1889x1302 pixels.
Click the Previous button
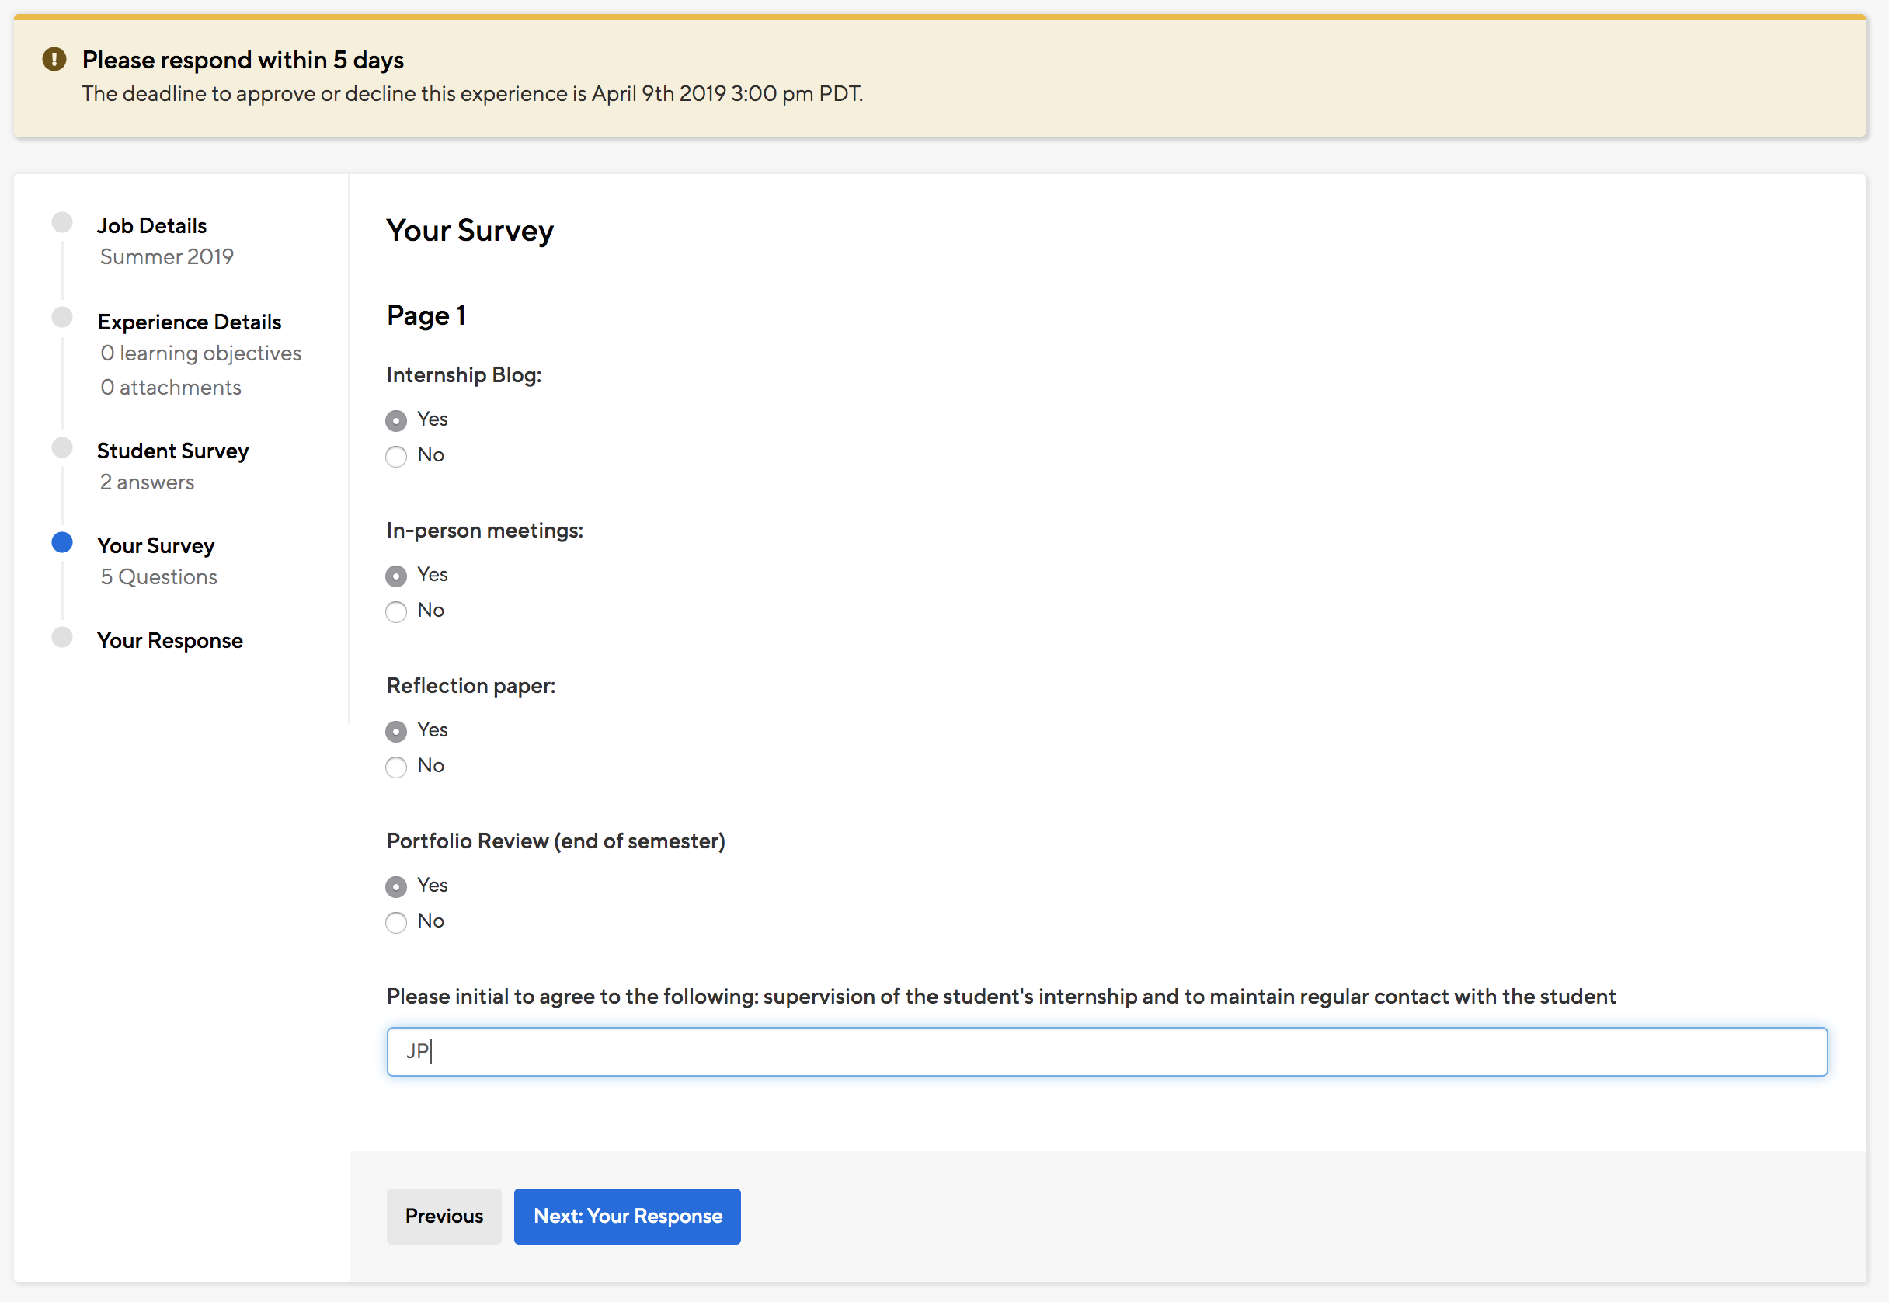(444, 1216)
